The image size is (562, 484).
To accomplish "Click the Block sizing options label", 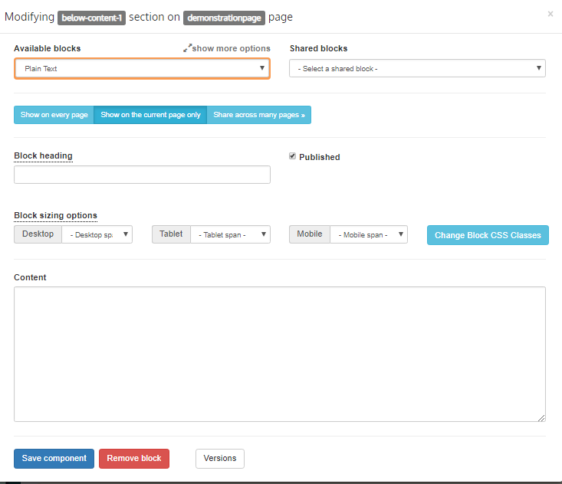I will click(x=55, y=215).
